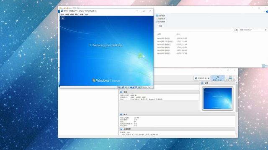Viewport: 268px width, 150px height.
Task: Open the Global Tools dropdown arrow
Action: pyautogui.click(x=237, y=78)
